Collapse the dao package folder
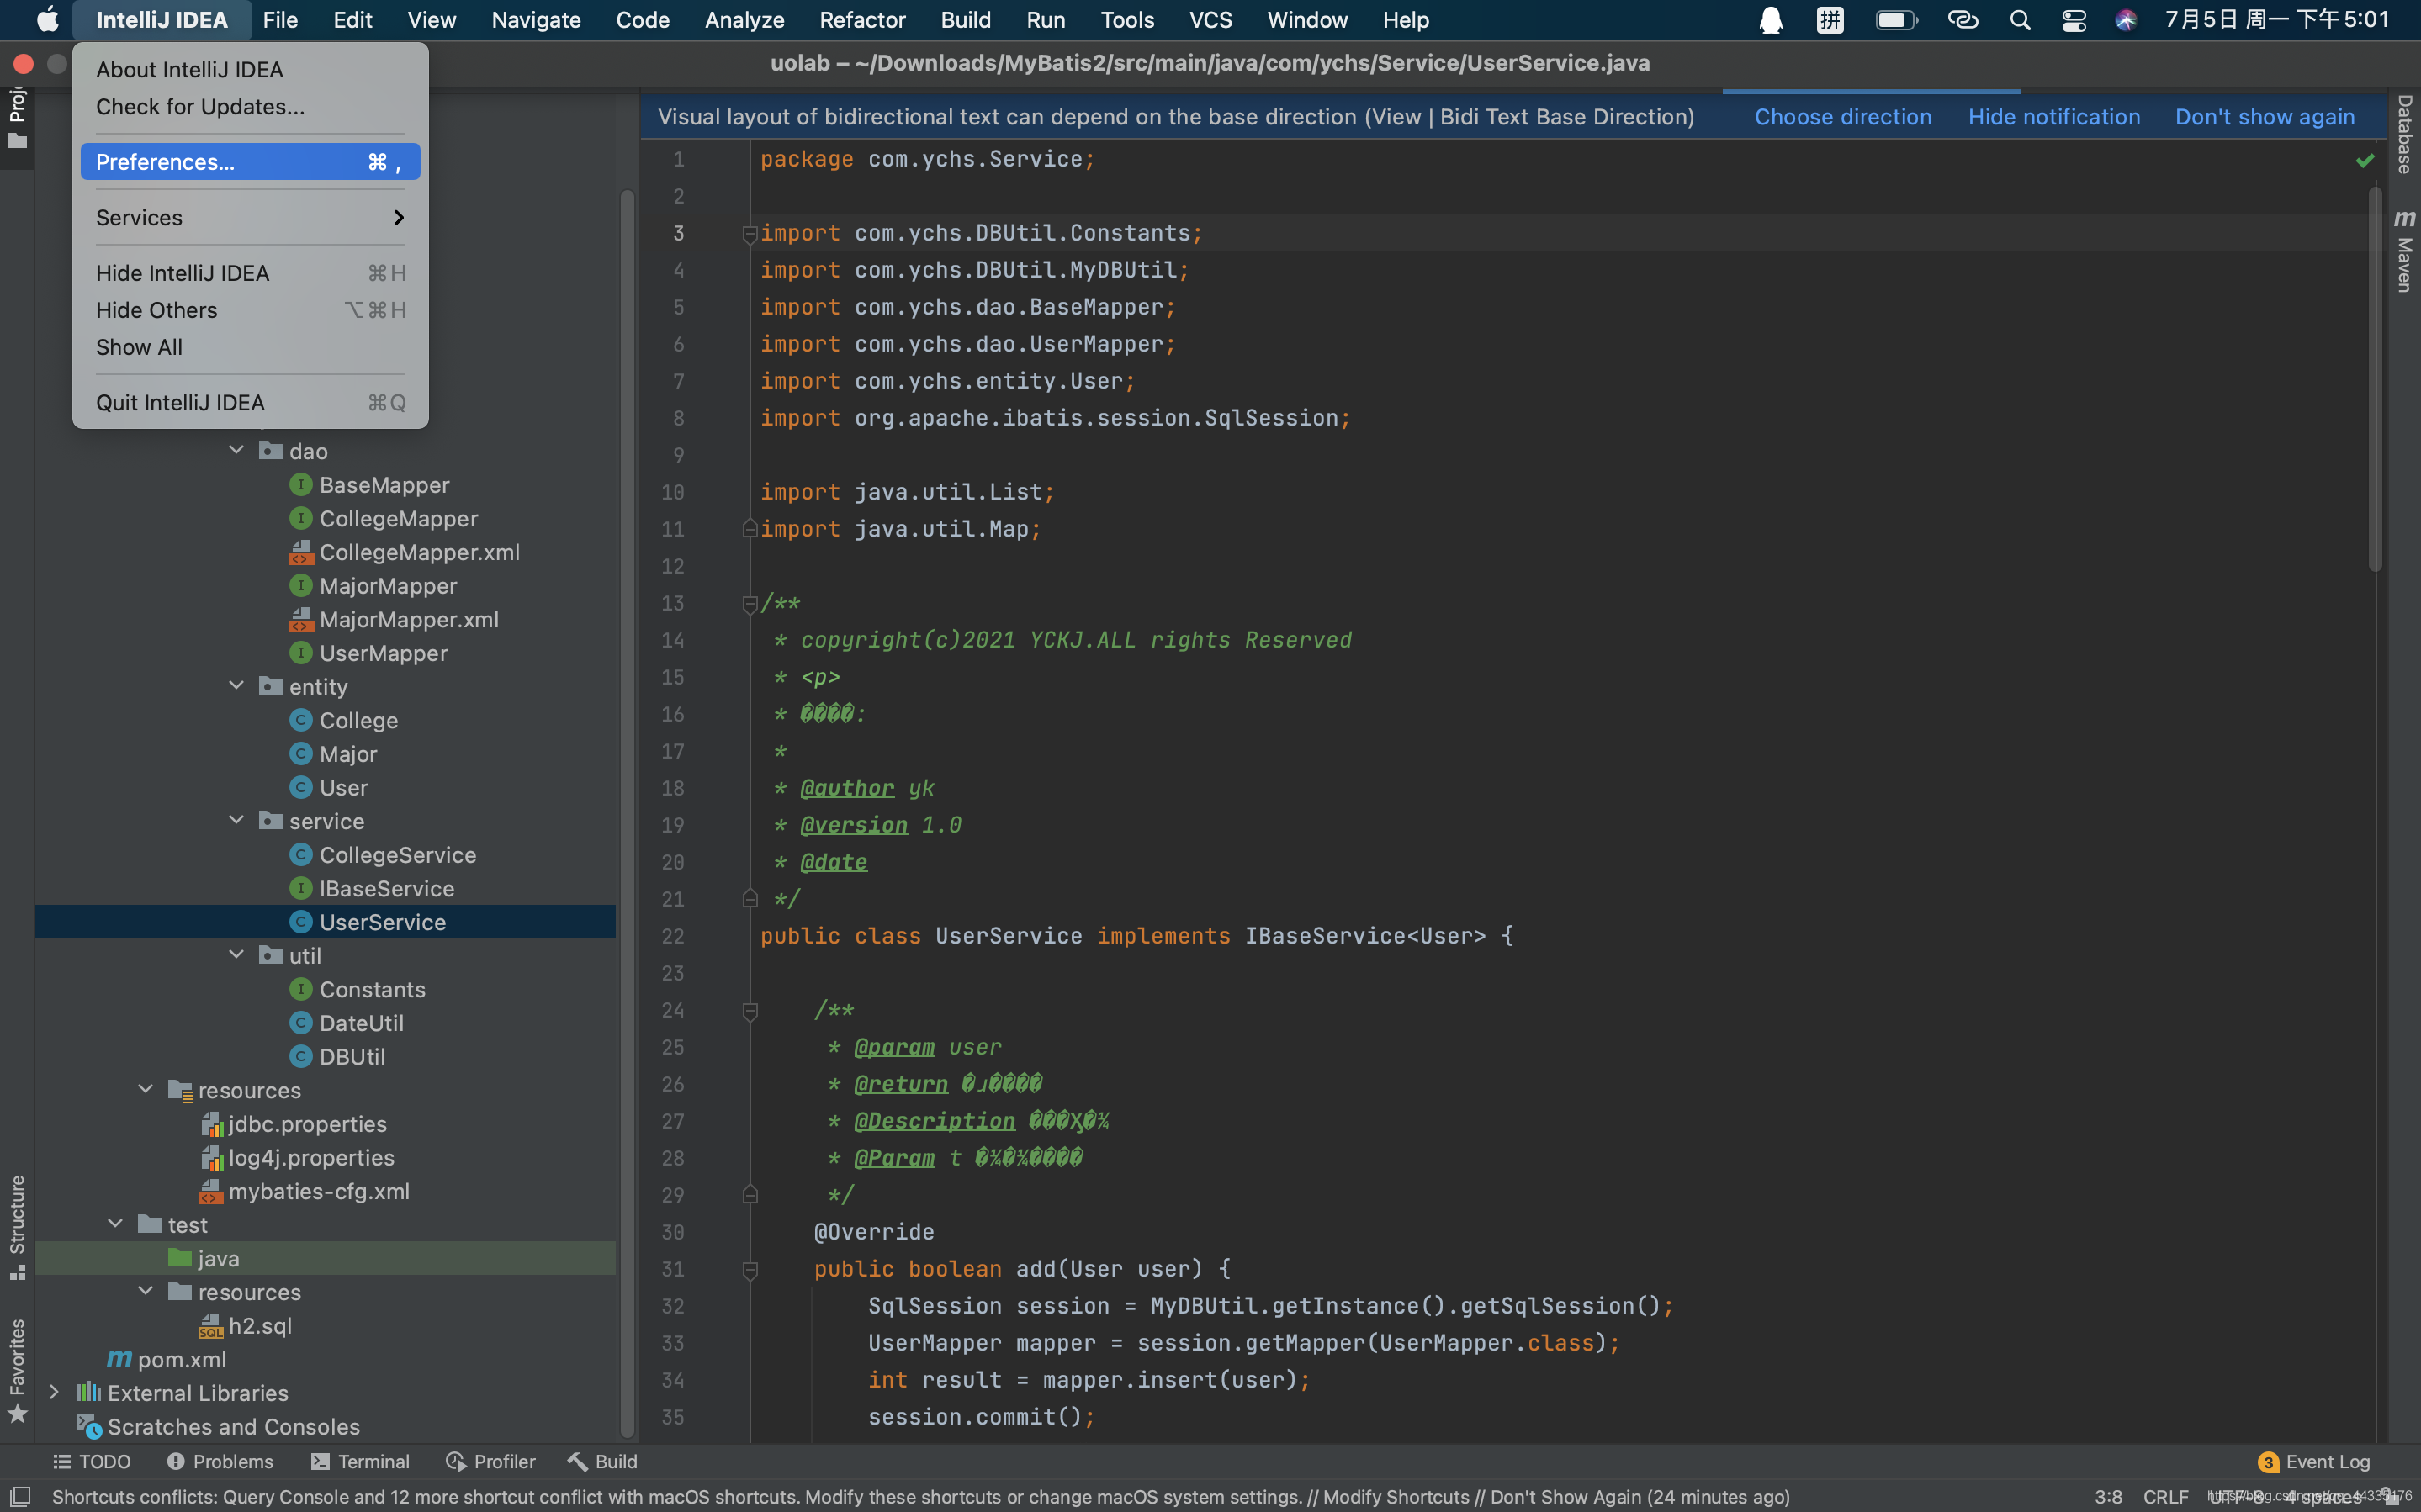 236,451
